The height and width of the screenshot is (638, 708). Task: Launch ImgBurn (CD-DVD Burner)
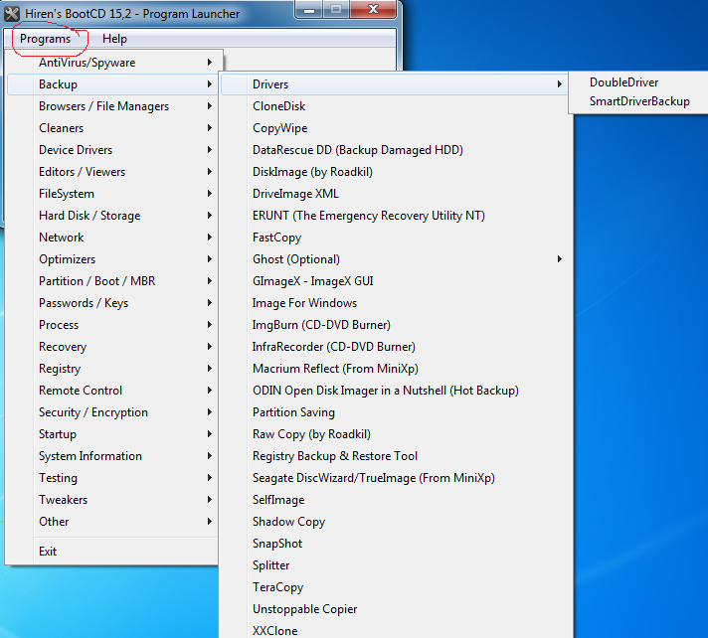coord(395,325)
